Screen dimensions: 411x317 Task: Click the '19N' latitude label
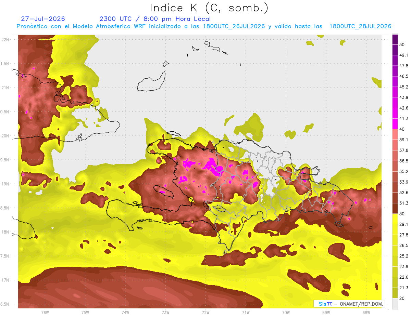coord(6,184)
